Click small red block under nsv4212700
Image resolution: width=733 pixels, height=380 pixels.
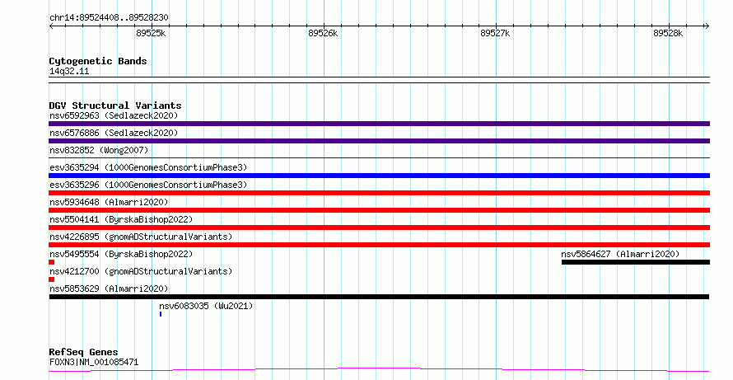coord(51,279)
